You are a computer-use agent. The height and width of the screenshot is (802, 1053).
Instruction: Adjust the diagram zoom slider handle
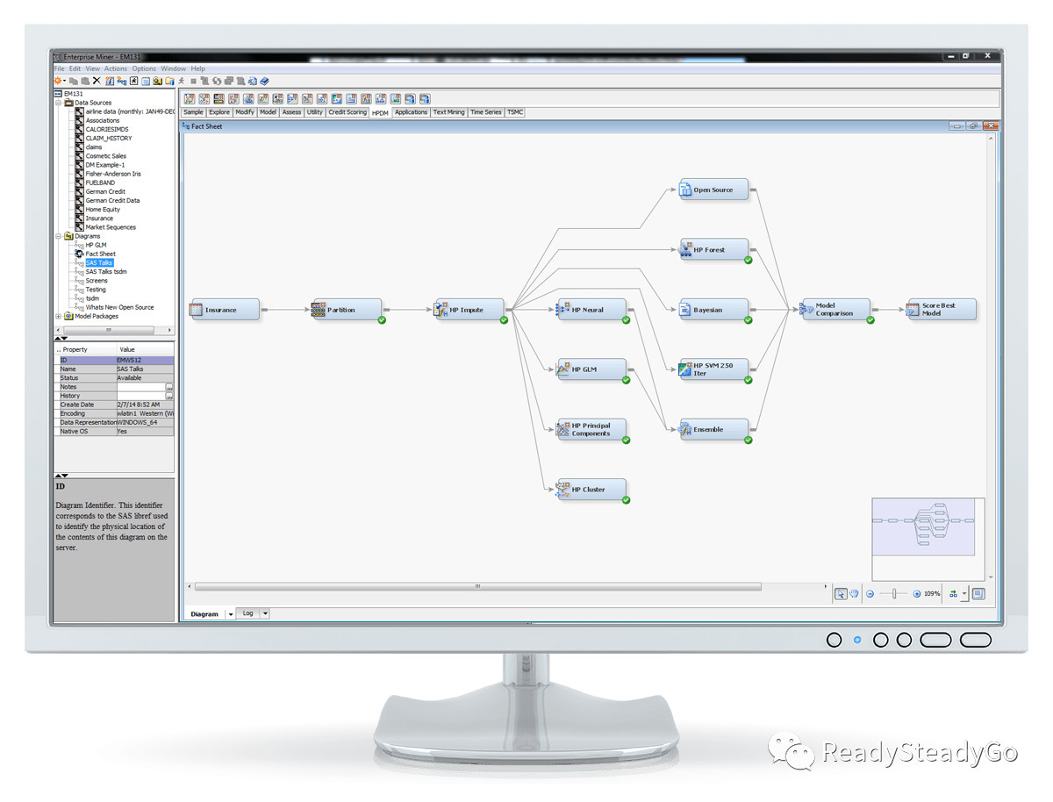pos(894,594)
